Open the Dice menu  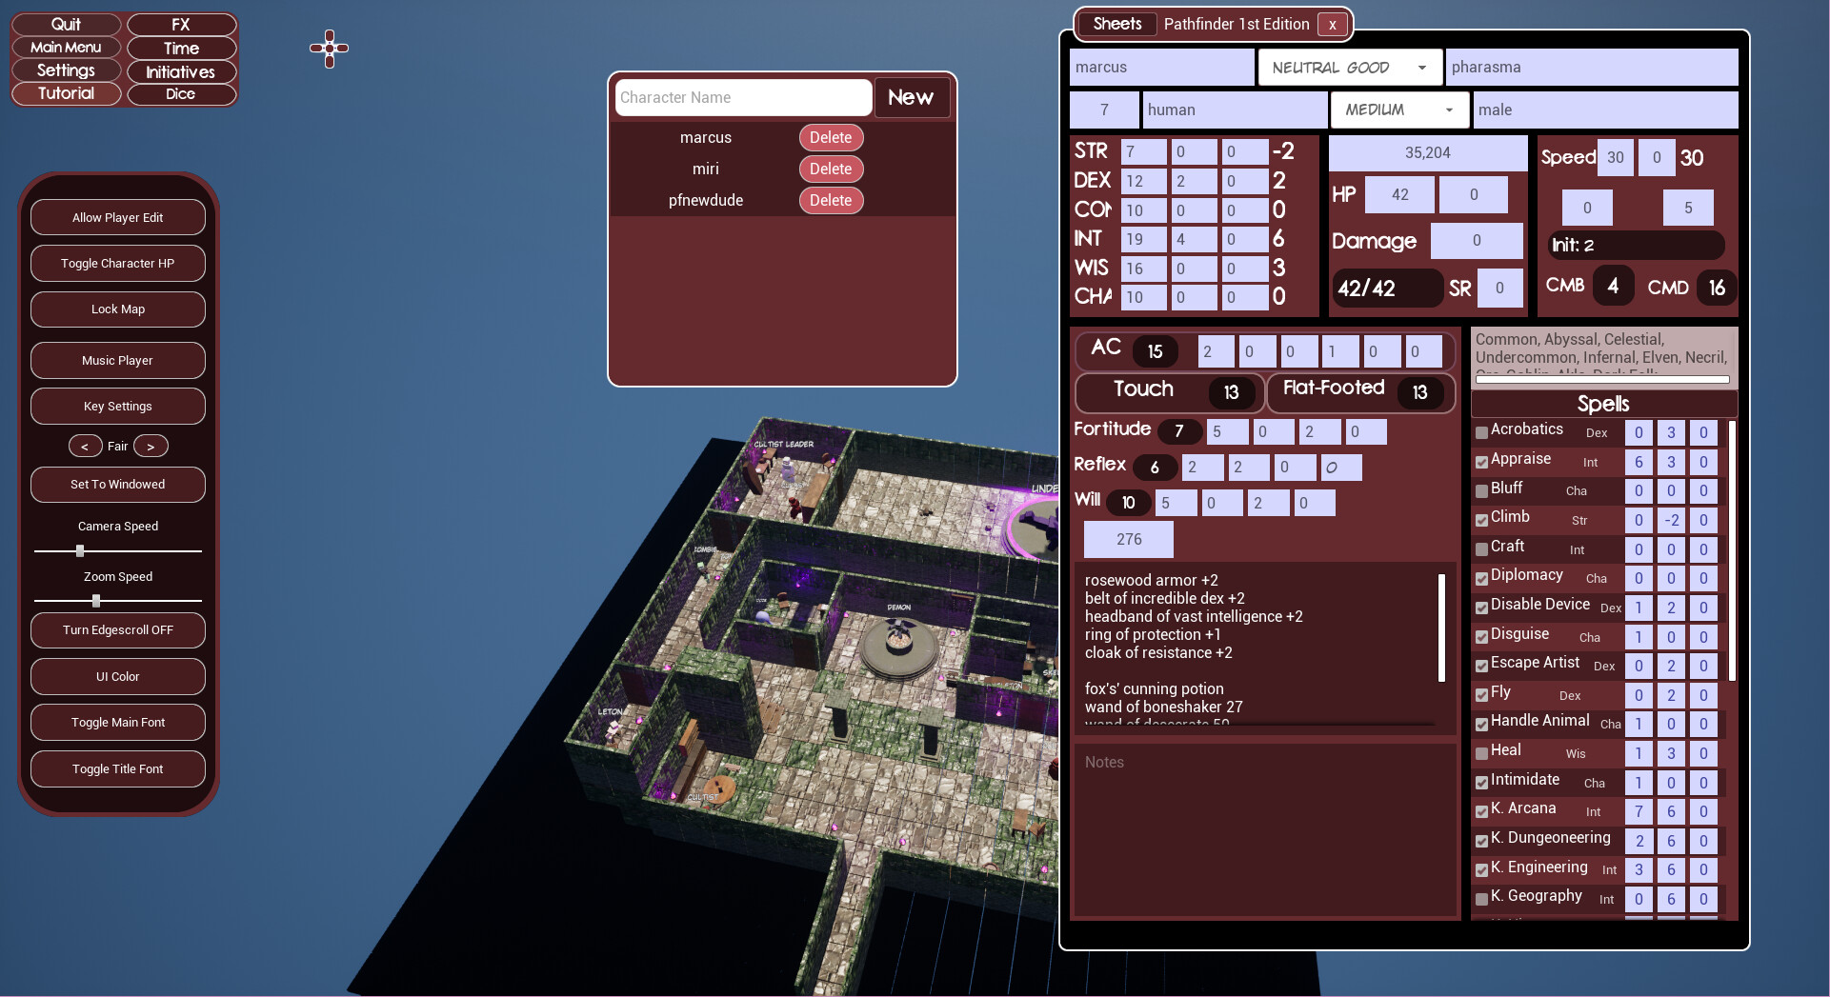coord(180,93)
